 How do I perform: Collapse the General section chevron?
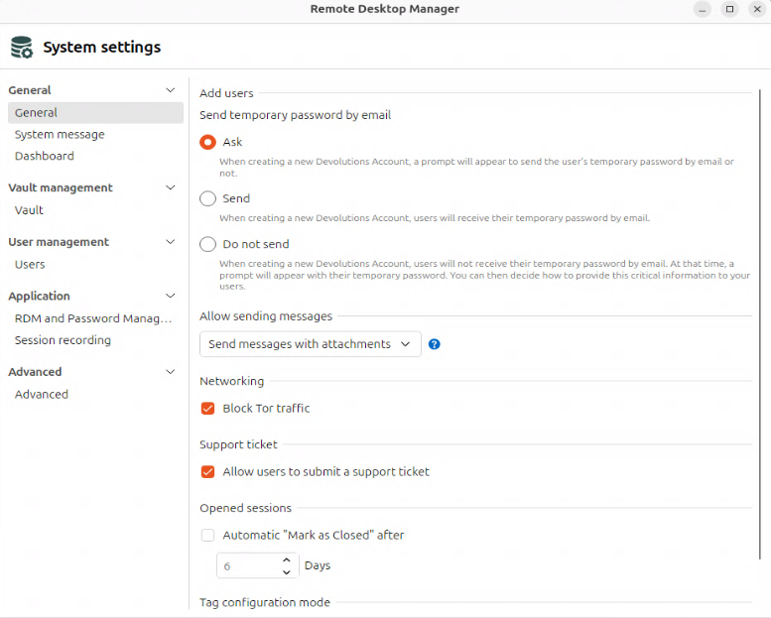click(170, 90)
